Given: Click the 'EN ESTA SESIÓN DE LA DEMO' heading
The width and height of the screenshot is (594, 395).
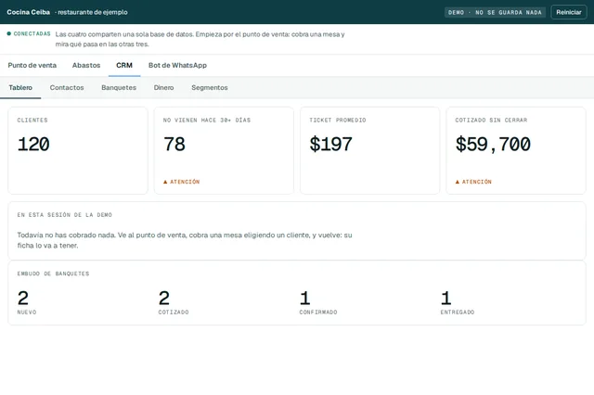Looking at the screenshot, I should (64, 215).
